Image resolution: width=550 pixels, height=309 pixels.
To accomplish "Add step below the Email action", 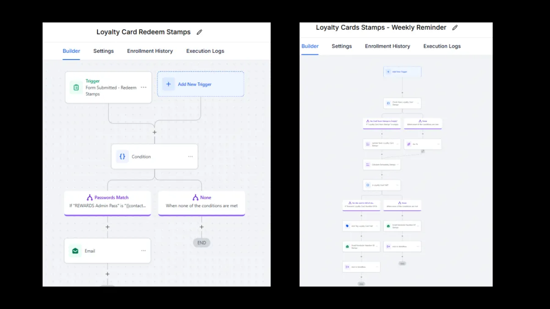I will point(108,274).
